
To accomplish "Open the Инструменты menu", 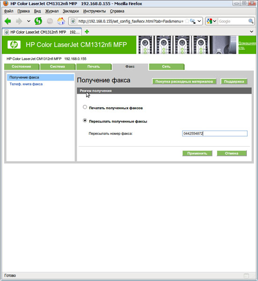I will pos(95,11).
